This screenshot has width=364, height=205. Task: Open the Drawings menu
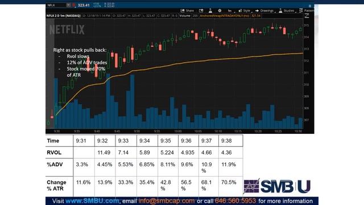click(x=265, y=11)
